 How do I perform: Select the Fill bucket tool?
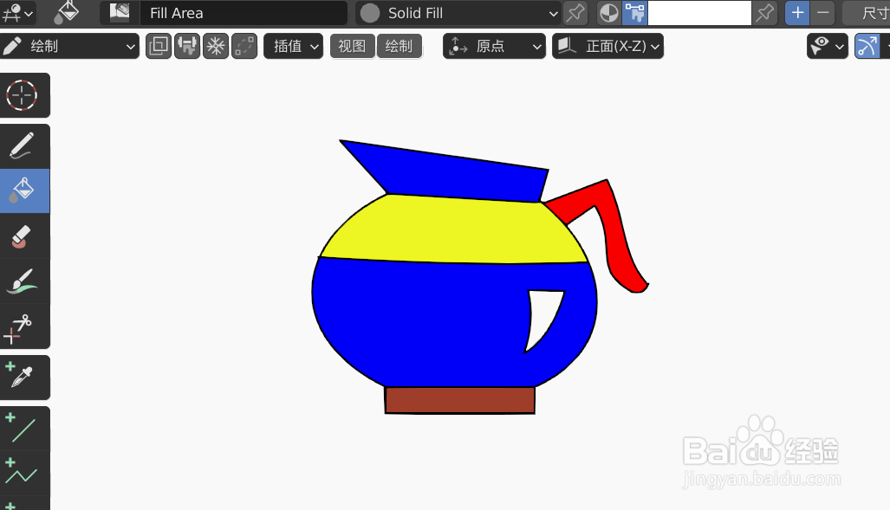23,190
